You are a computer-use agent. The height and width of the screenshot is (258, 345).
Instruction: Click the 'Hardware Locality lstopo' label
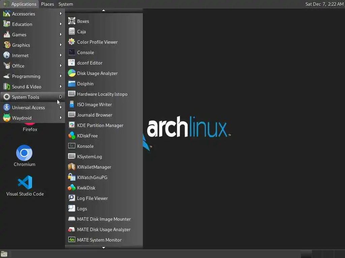(x=102, y=94)
